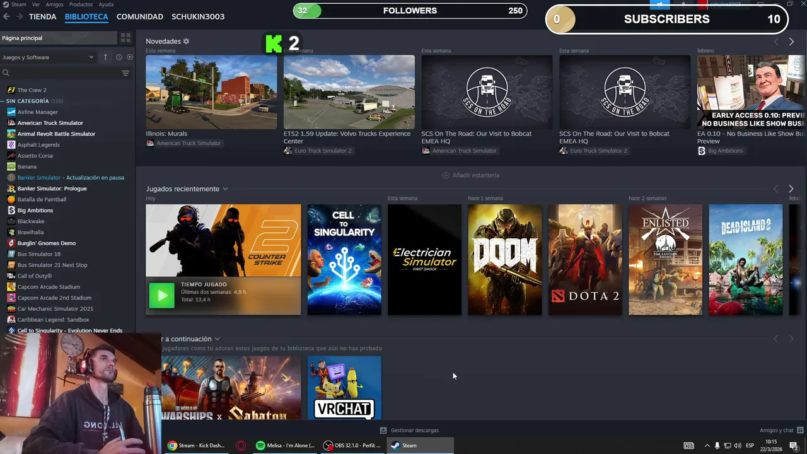Click the green play button for Counter-Strike 2
This screenshot has height=454, width=807.
[x=162, y=295]
